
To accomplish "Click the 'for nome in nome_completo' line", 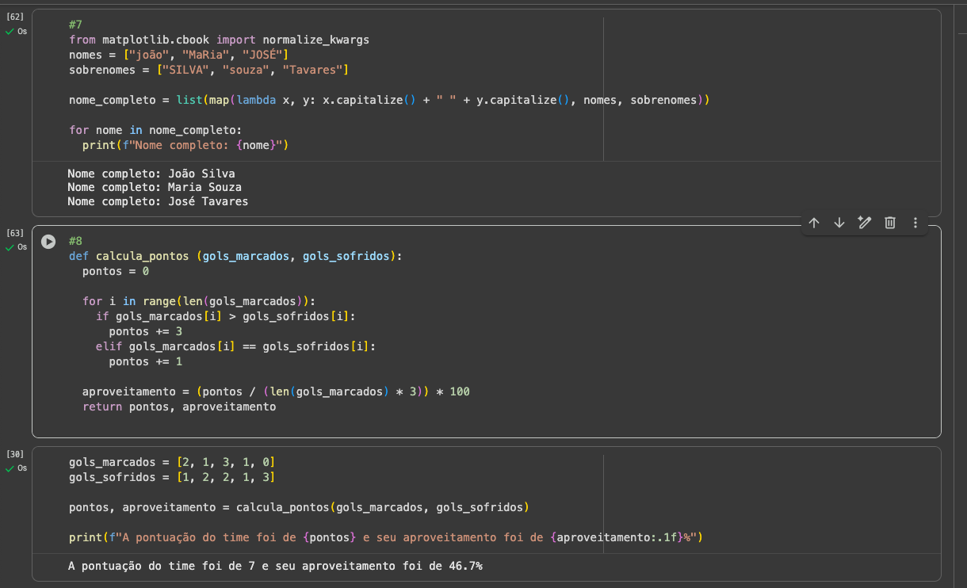I will (x=155, y=130).
